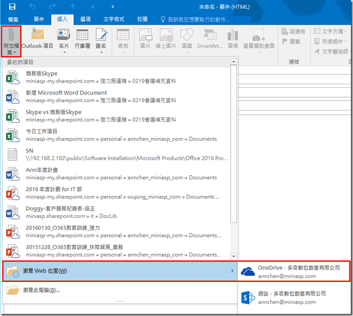353x316 pixels.
Task: Open the 名片 business card button
Action: (63, 39)
